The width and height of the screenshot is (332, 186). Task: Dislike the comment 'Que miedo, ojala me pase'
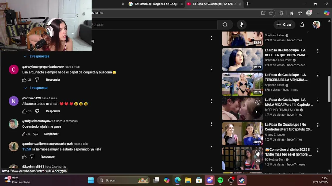[36, 134]
